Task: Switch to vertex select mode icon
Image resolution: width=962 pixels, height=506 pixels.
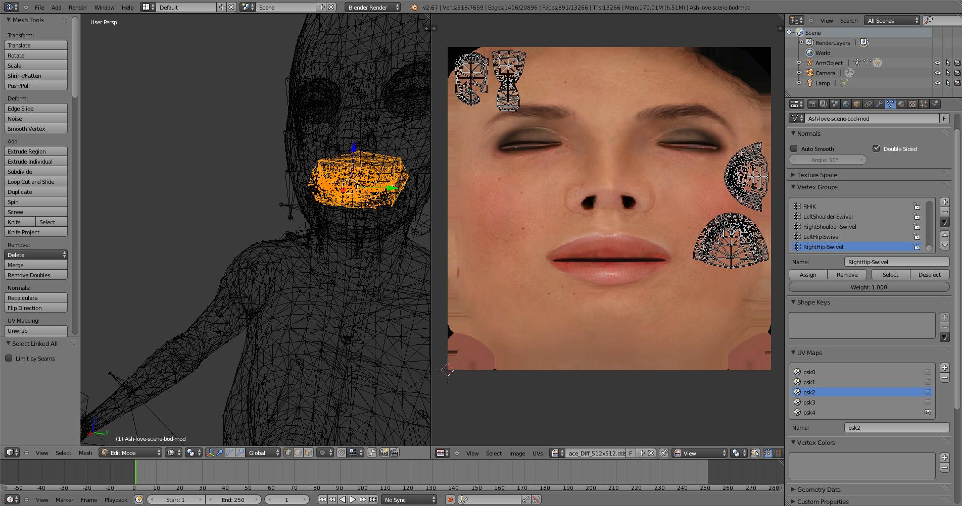Action: 288,453
